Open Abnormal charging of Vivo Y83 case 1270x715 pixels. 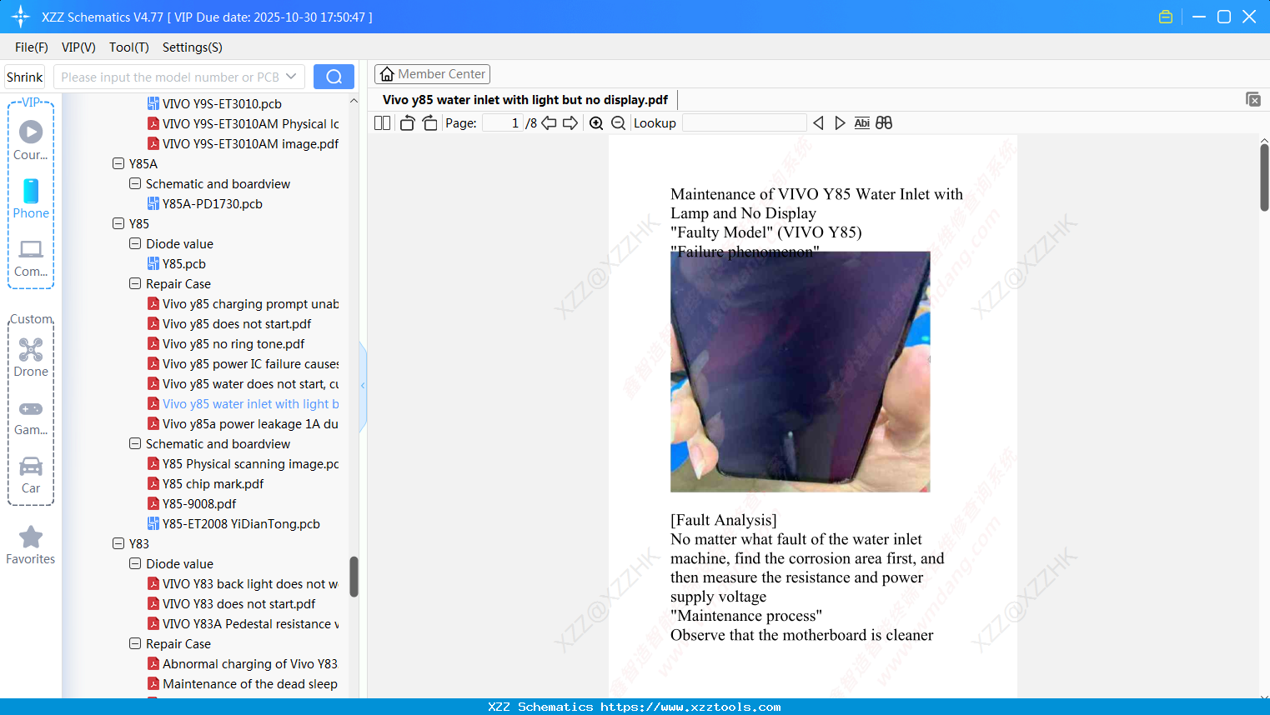tap(243, 663)
